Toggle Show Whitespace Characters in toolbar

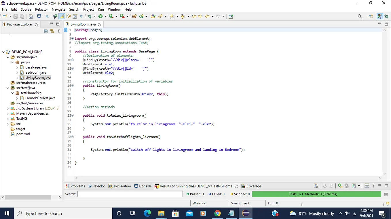coord(81,16)
